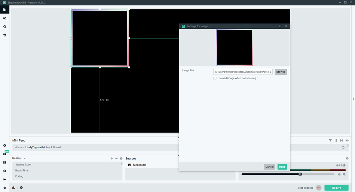
Task: Open Settings gear at bottom of sidebar
Action: (4, 188)
